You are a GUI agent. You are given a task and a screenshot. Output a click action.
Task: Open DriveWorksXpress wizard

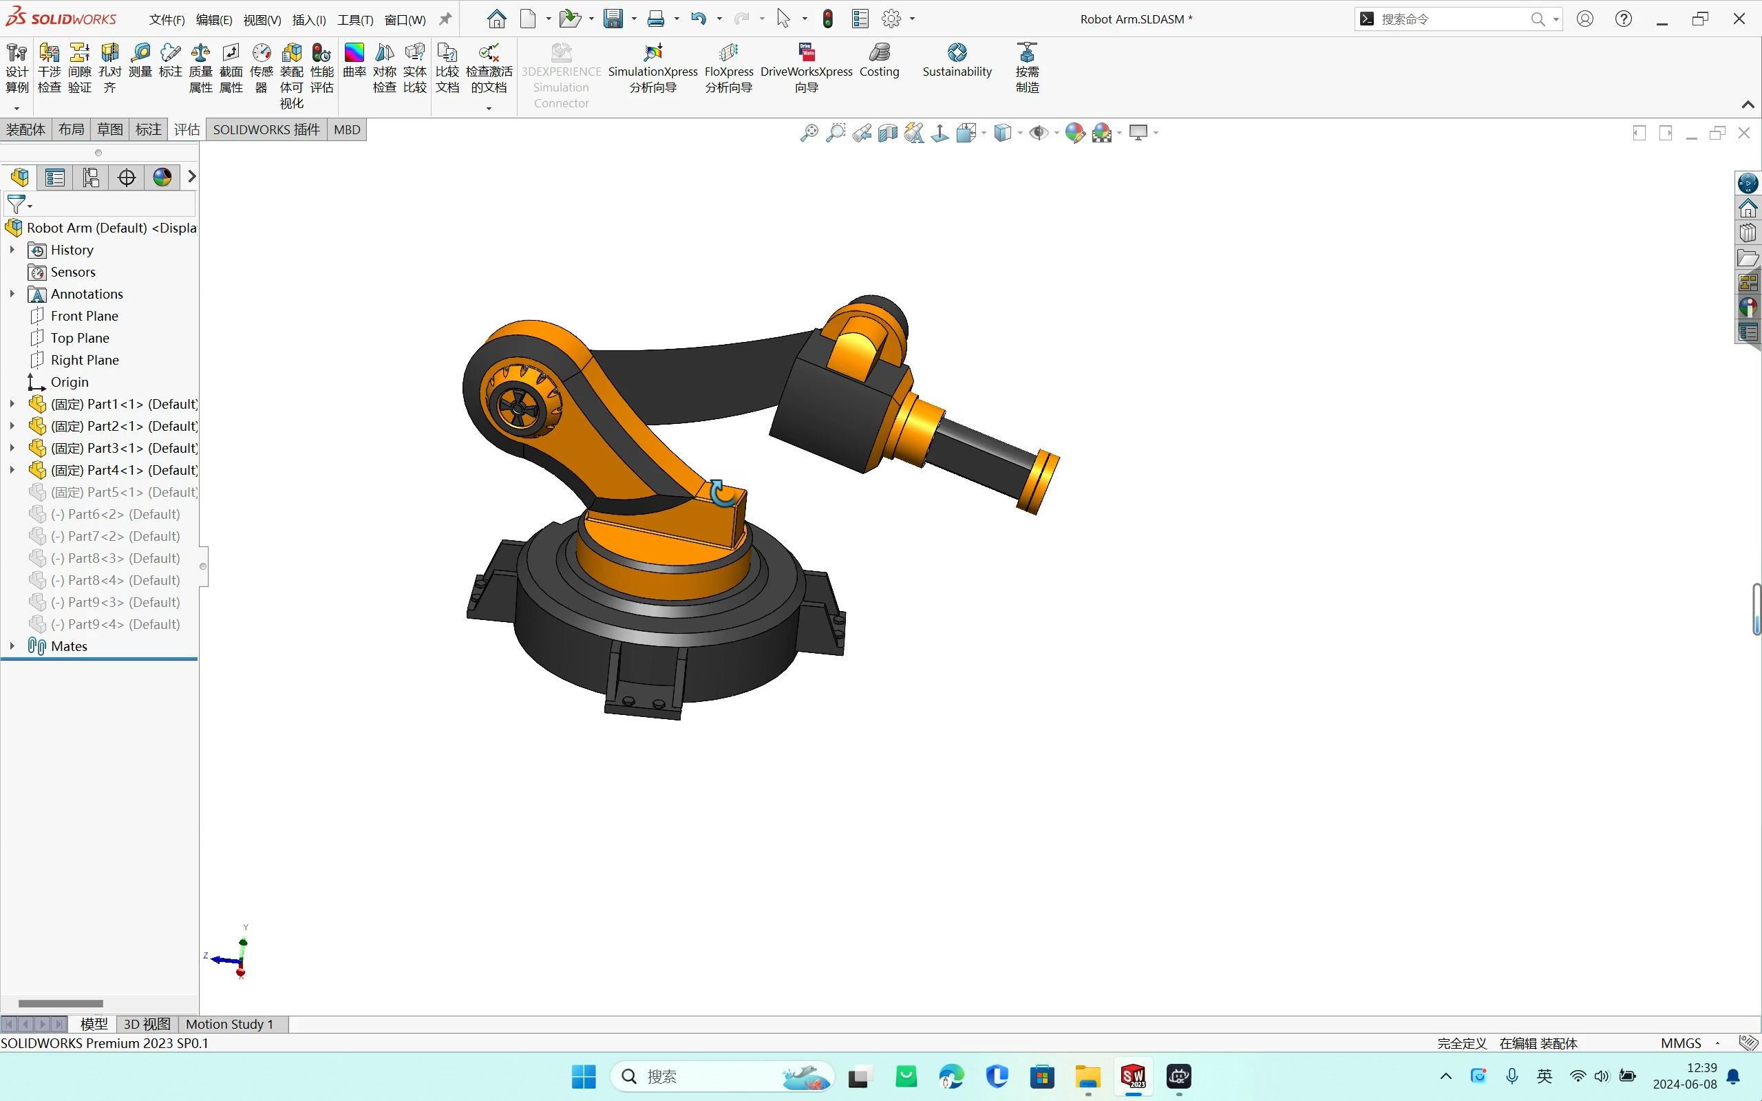coord(806,67)
